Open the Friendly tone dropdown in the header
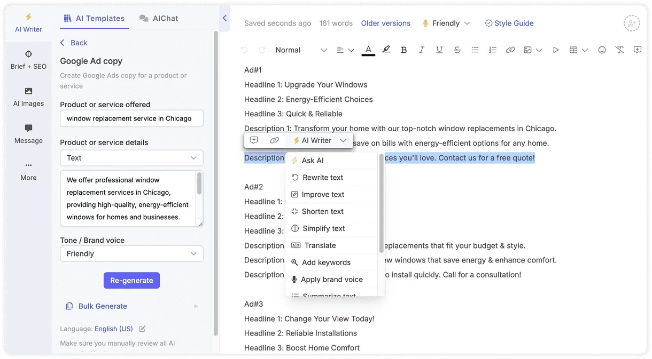 [446, 23]
